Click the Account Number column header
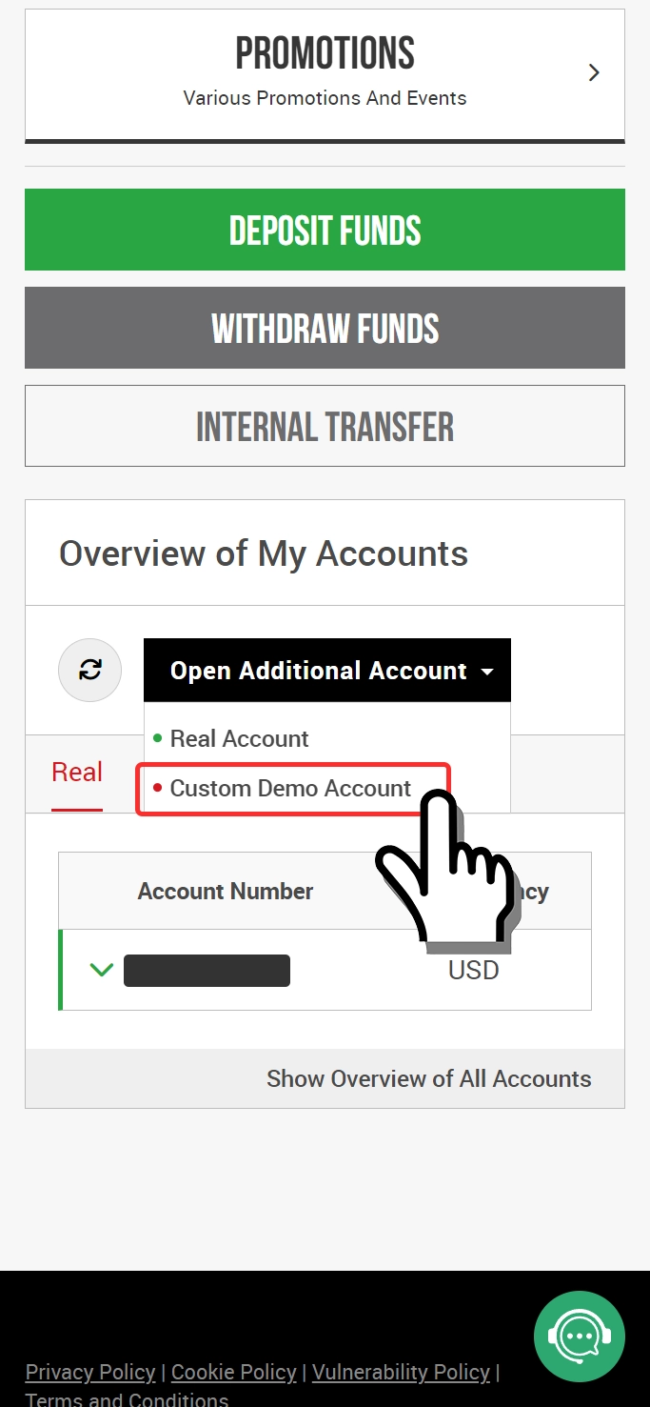Image resolution: width=650 pixels, height=1407 pixels. click(226, 891)
